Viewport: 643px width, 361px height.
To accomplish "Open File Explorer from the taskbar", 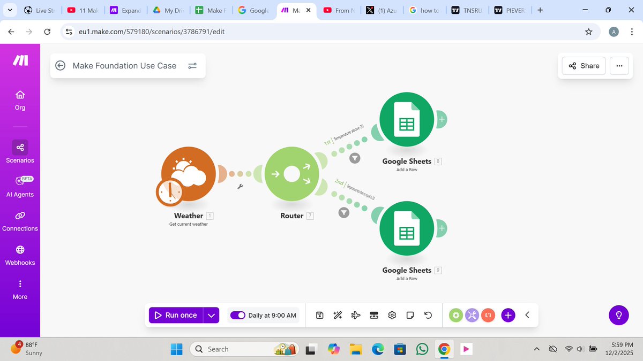I will point(356,349).
